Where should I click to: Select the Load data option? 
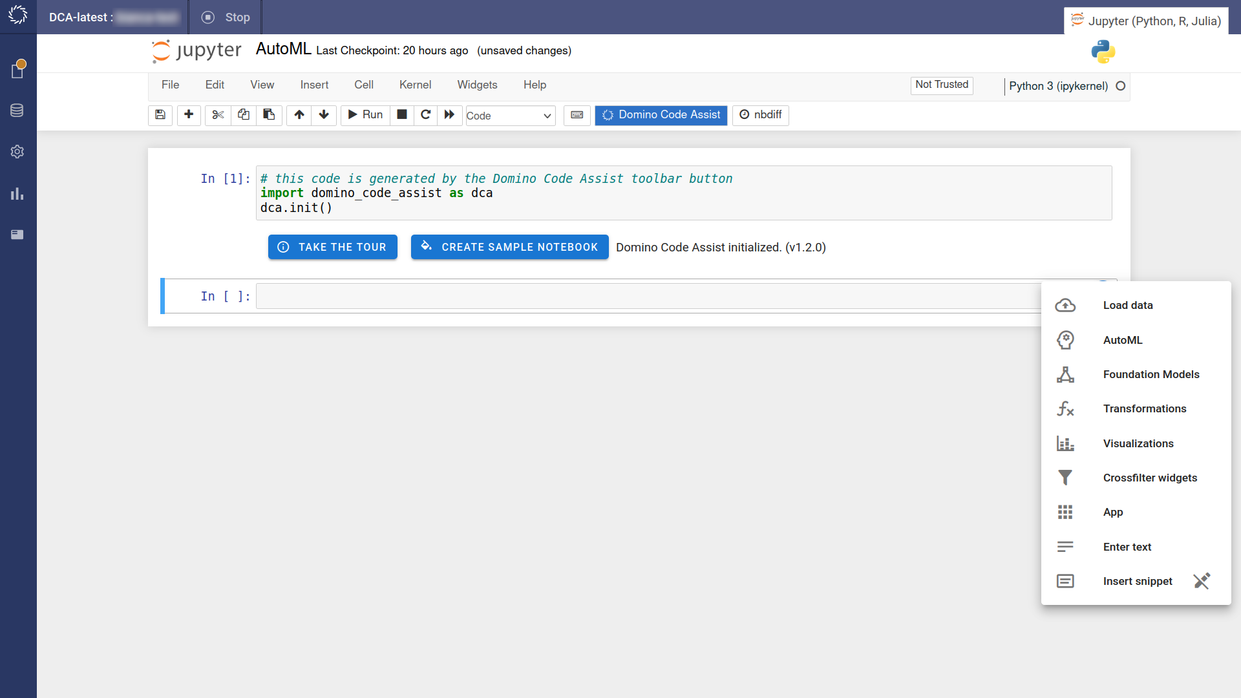1128,305
